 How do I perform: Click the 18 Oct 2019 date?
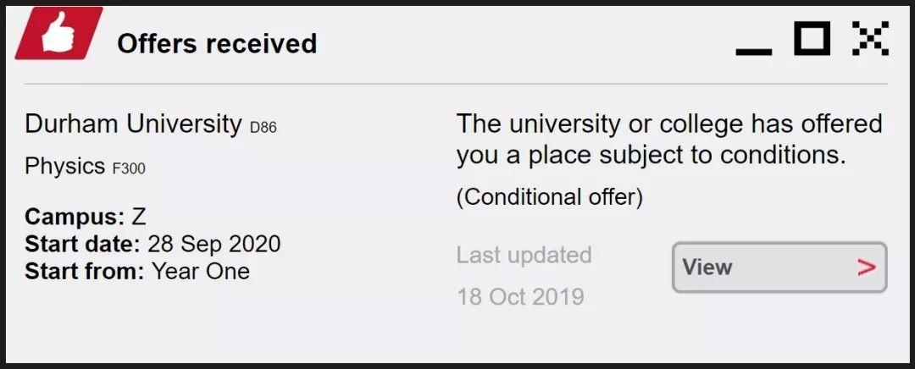pyautogui.click(x=520, y=297)
